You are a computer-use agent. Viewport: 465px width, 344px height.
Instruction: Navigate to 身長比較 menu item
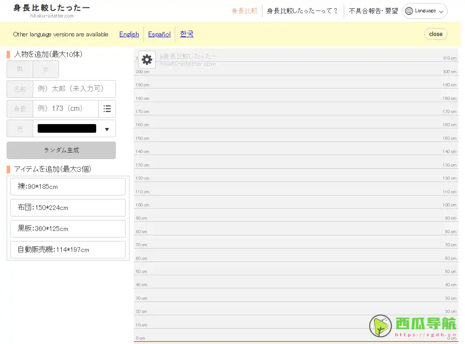click(244, 11)
